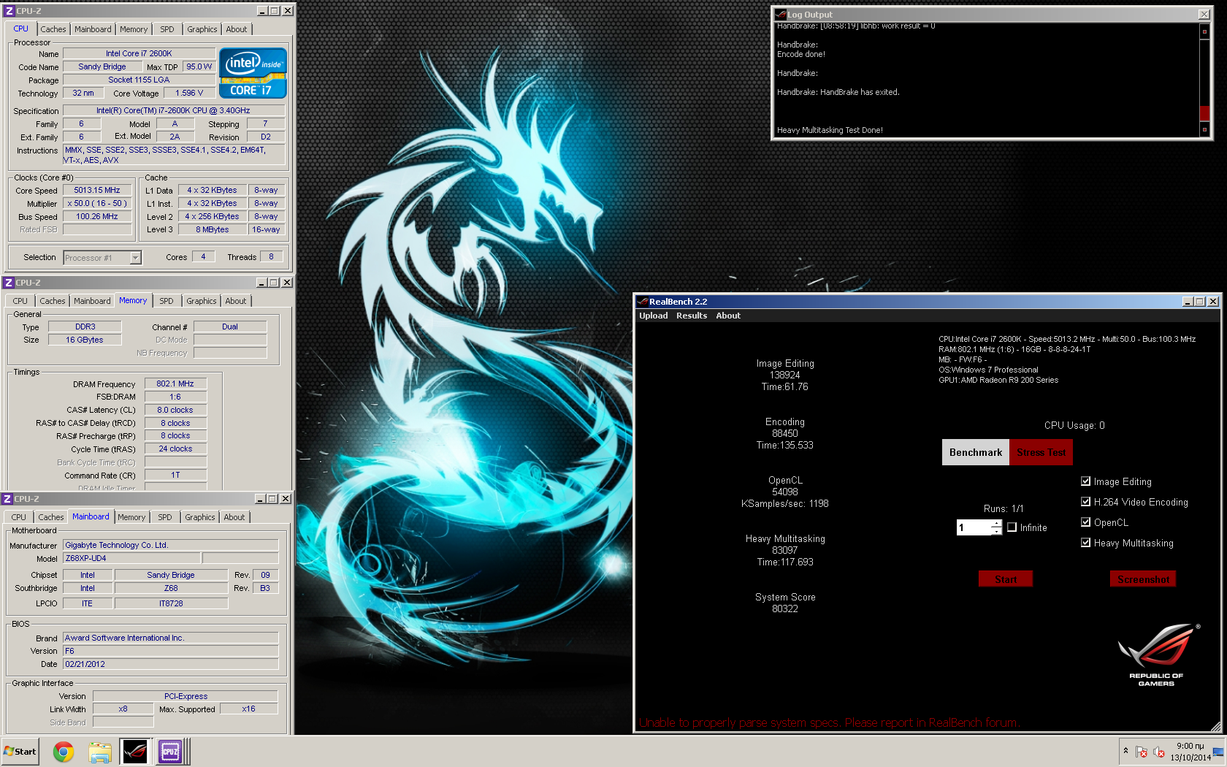Open the About menu in RealBench
The width and height of the screenshot is (1227, 767).
tap(728, 316)
